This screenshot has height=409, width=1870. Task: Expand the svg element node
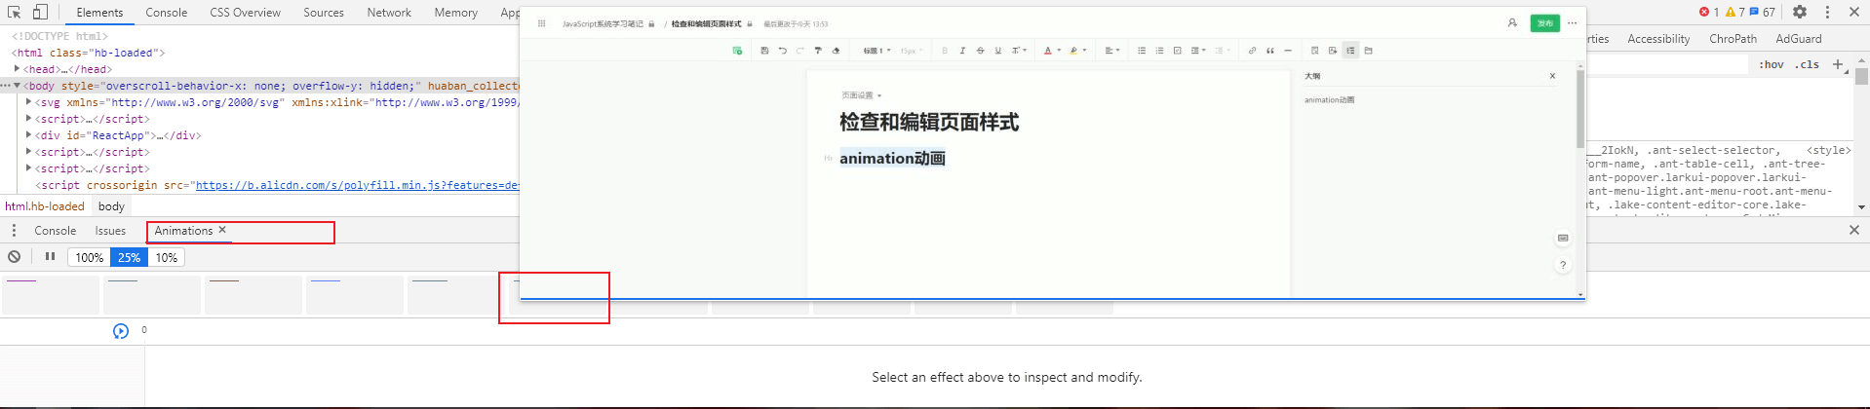tap(29, 102)
